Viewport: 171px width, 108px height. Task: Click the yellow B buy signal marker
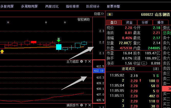[x=2, y=52]
